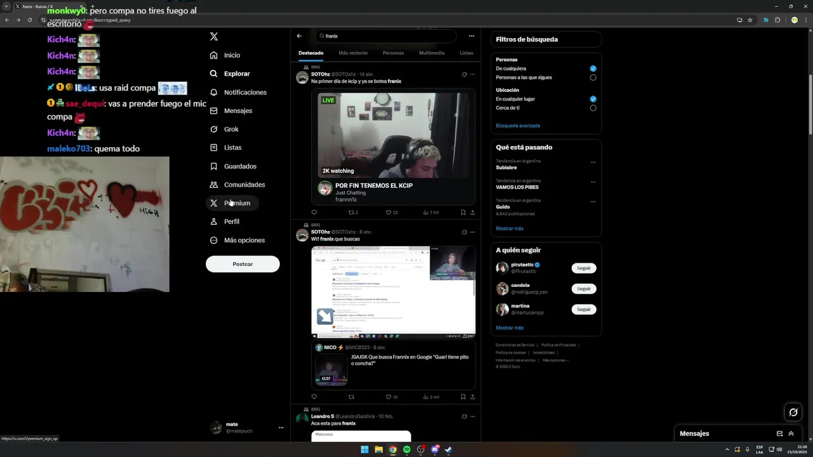Go to Inicio home page
The image size is (813, 457).
[225, 55]
